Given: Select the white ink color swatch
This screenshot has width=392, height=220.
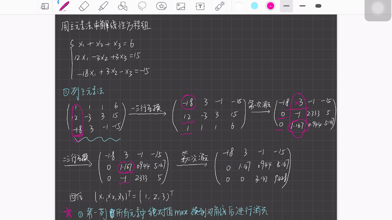Looking at the screenshot, I should pyautogui.click(x=238, y=5).
